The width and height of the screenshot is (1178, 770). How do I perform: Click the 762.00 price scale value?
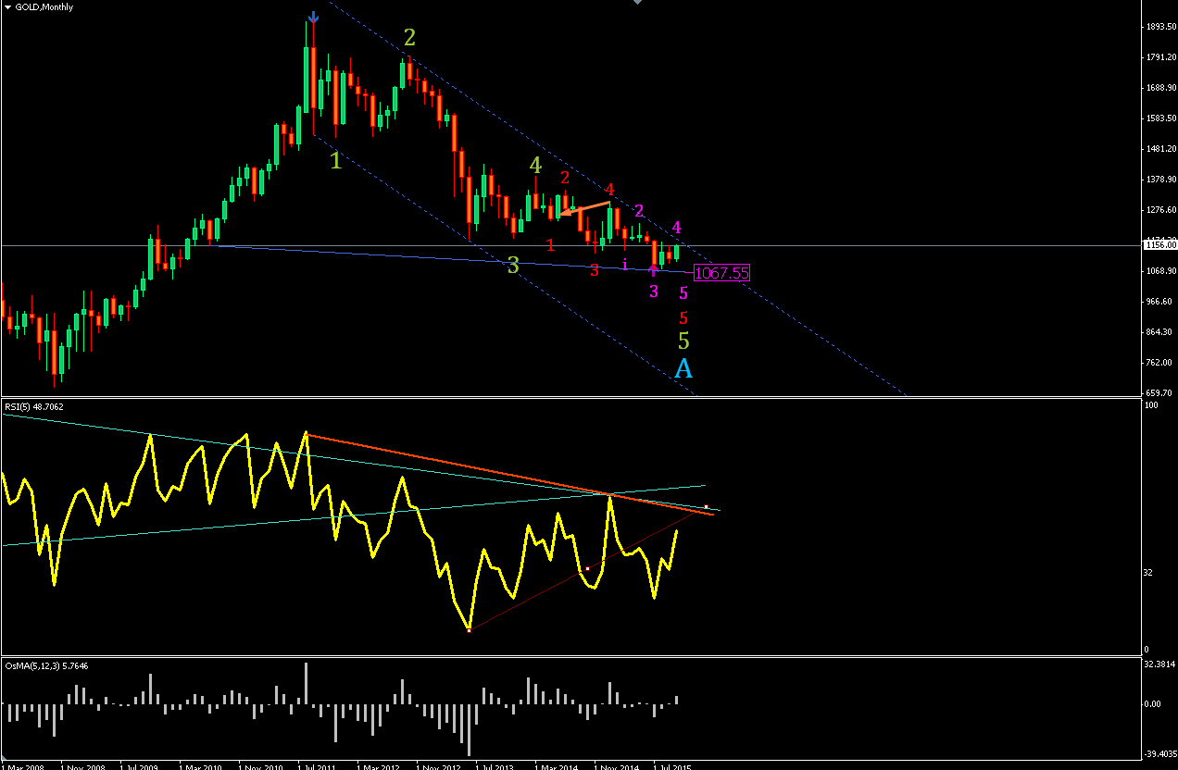pos(1160,362)
